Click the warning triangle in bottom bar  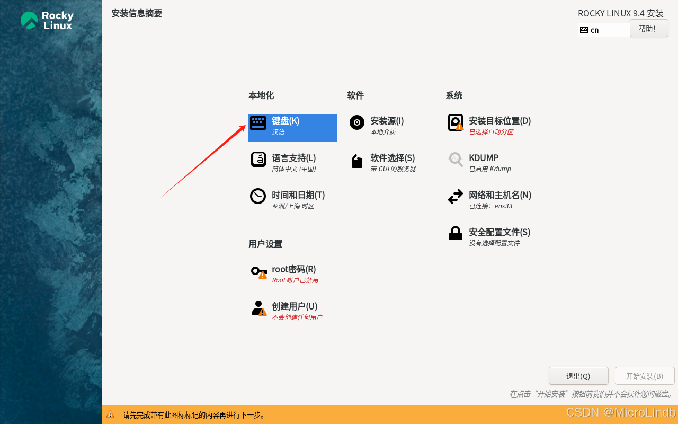coord(110,414)
